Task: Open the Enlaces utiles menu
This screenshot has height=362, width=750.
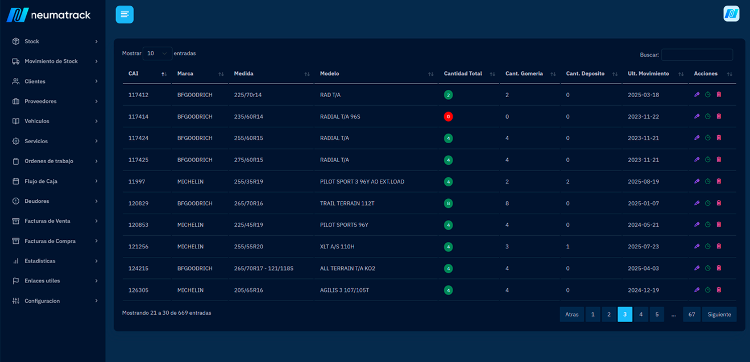Action: coord(55,281)
